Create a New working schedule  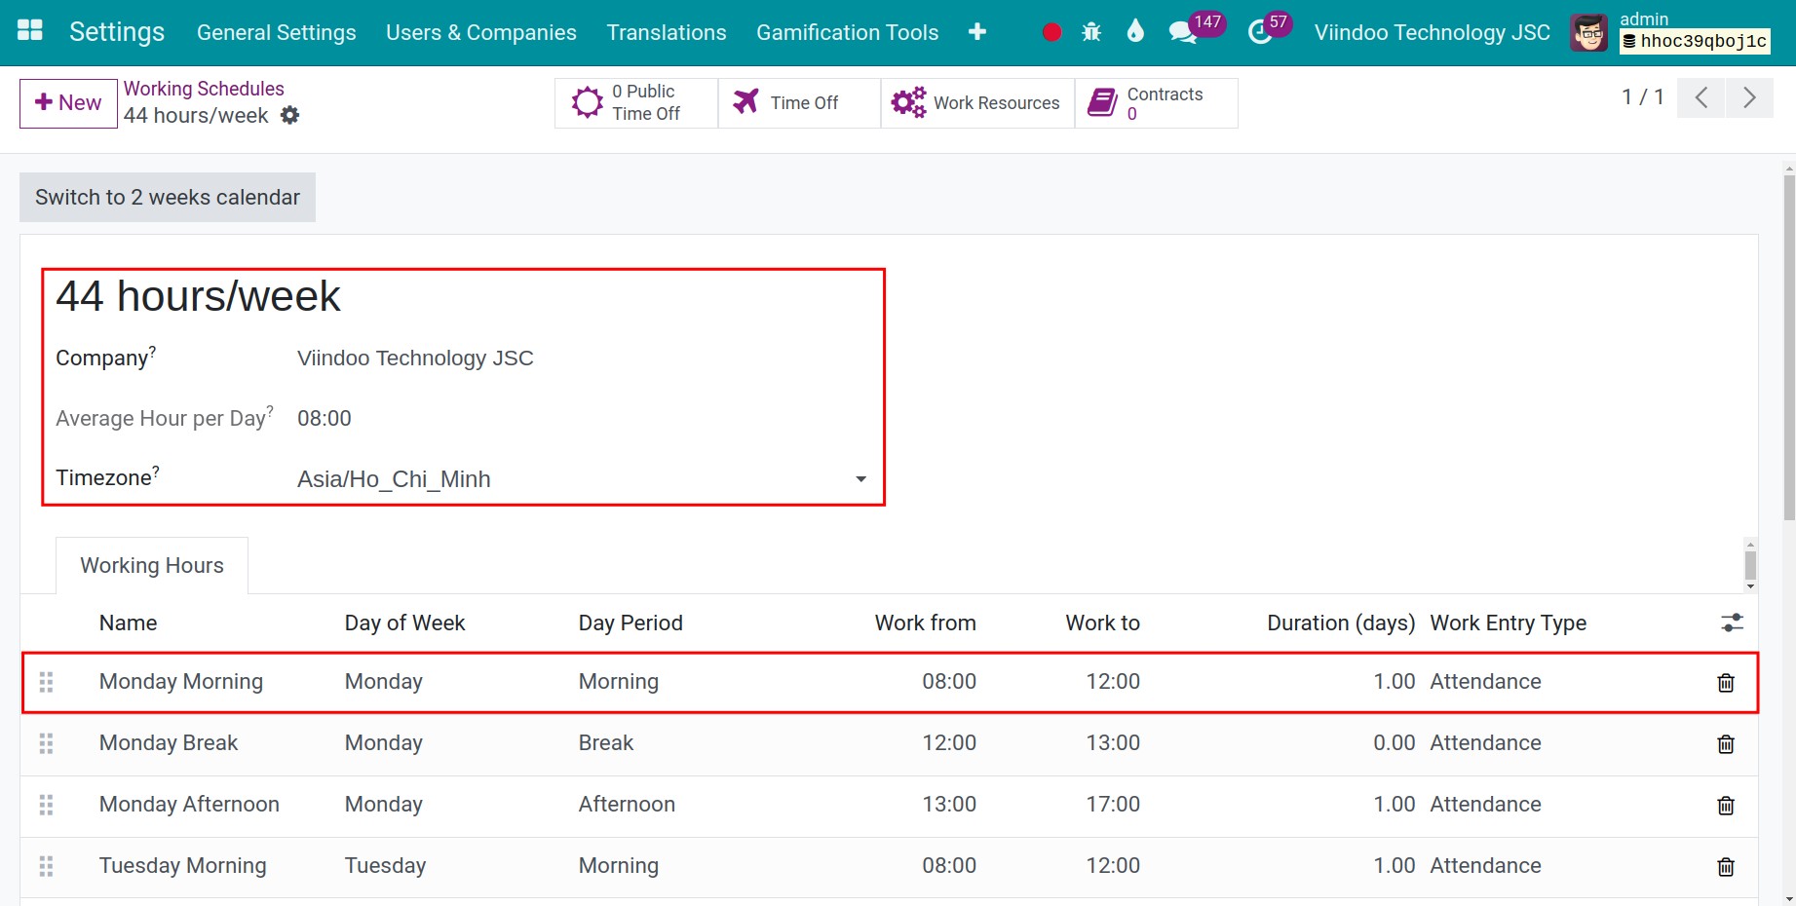click(x=68, y=103)
